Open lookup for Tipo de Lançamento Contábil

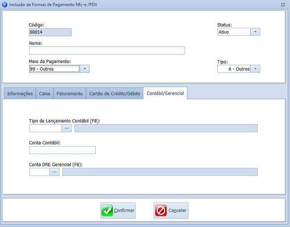pos(67,128)
